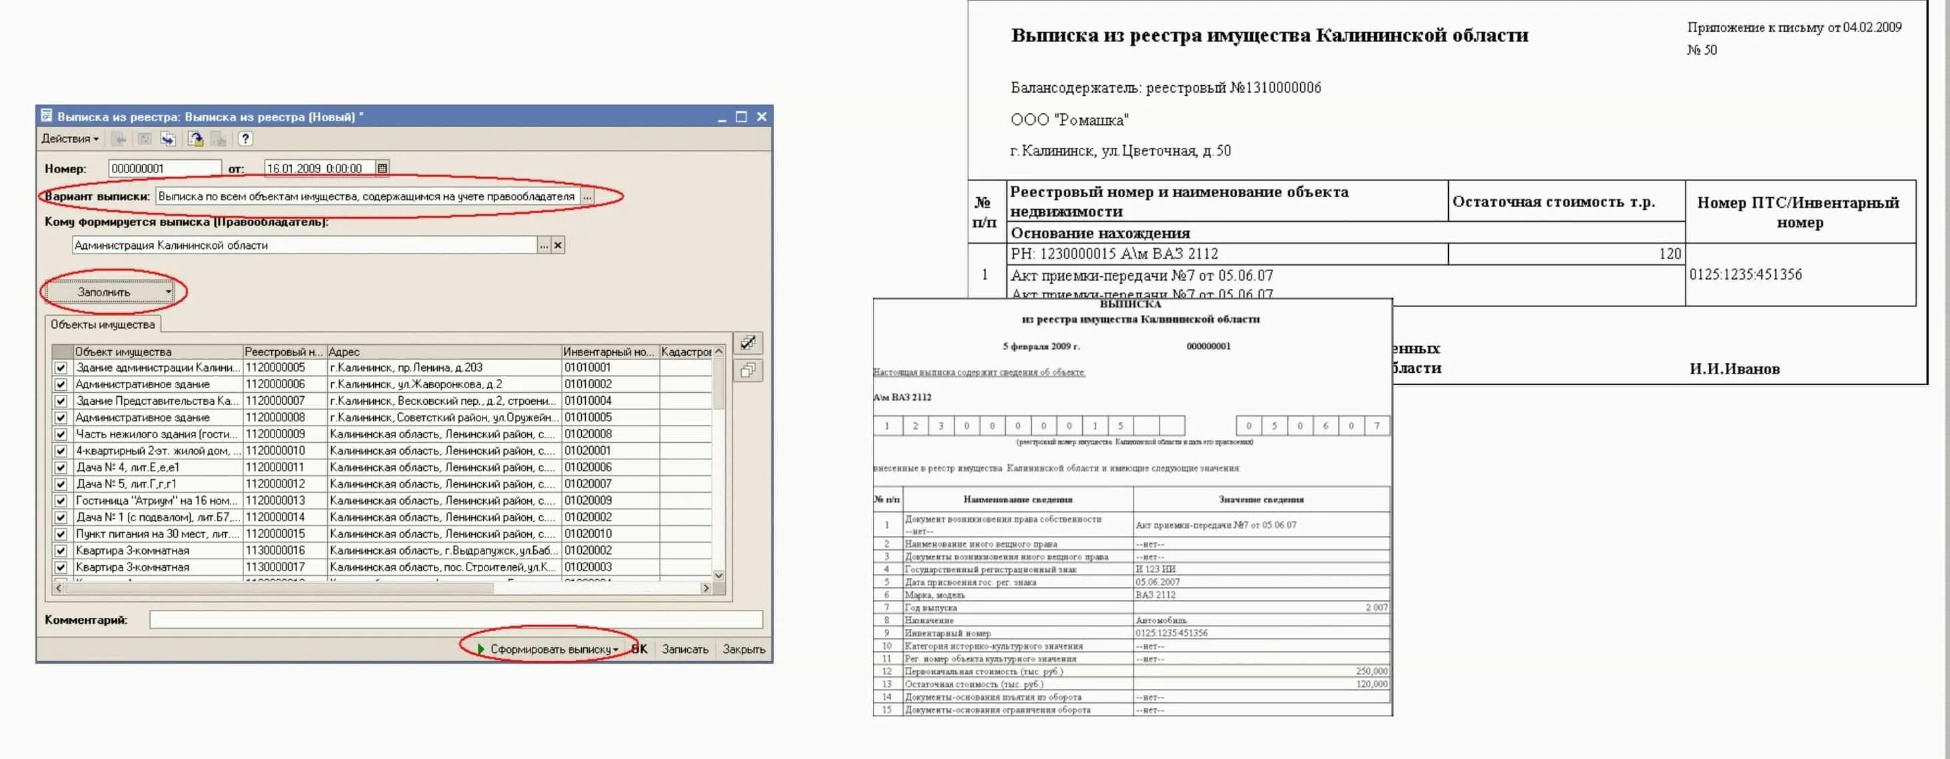Click the check-all icon right of table

click(748, 343)
